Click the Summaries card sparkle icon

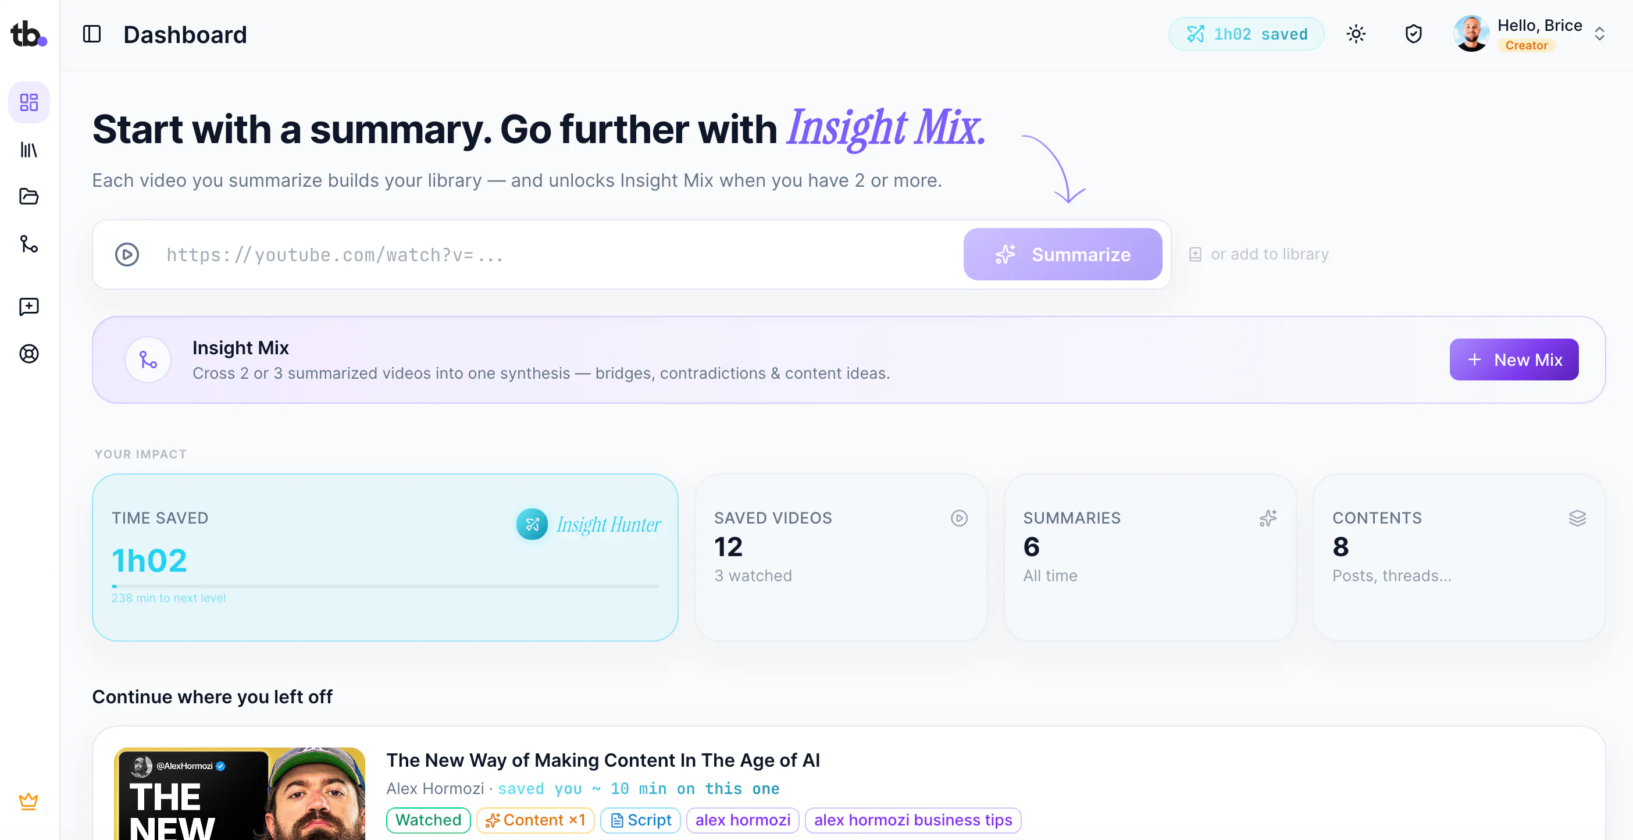1268,518
